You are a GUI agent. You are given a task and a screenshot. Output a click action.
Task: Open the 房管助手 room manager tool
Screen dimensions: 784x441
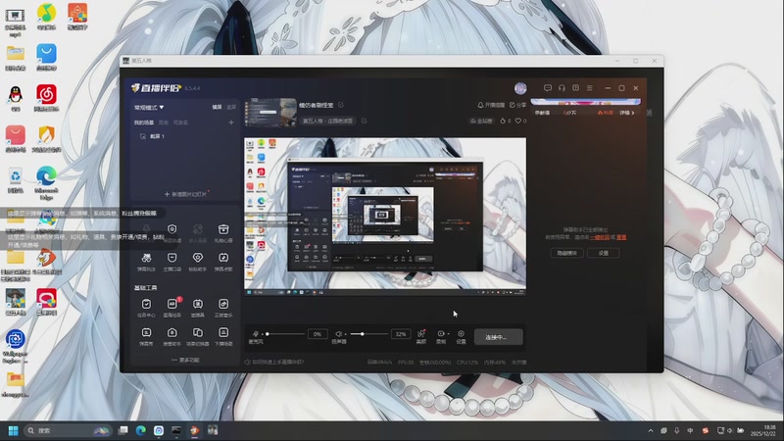pyautogui.click(x=172, y=336)
